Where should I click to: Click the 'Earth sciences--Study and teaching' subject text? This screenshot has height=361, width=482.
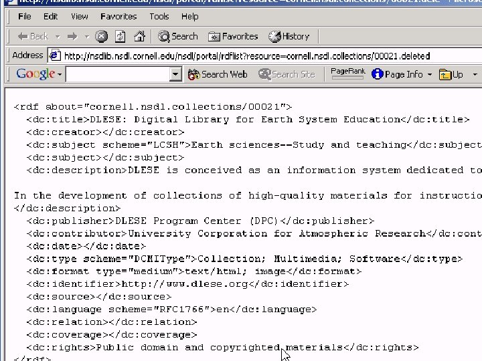click(x=299, y=144)
